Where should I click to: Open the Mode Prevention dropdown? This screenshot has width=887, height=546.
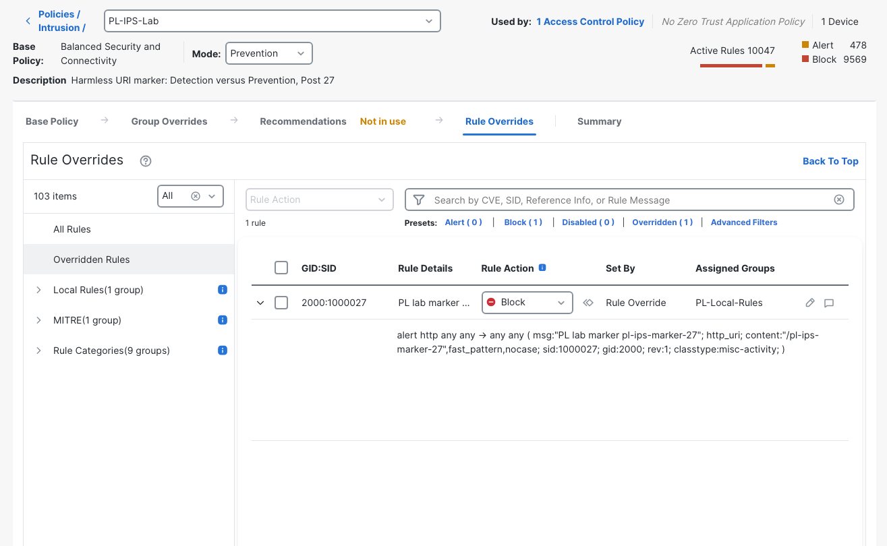point(269,53)
